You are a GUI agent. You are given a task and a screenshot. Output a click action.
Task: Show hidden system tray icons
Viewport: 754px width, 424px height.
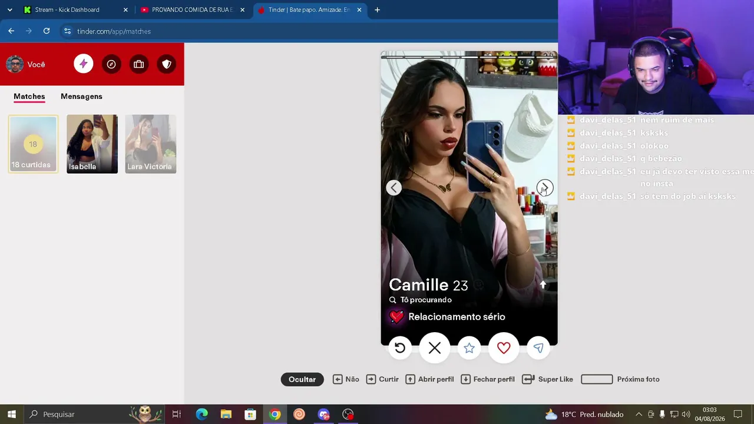coord(639,415)
